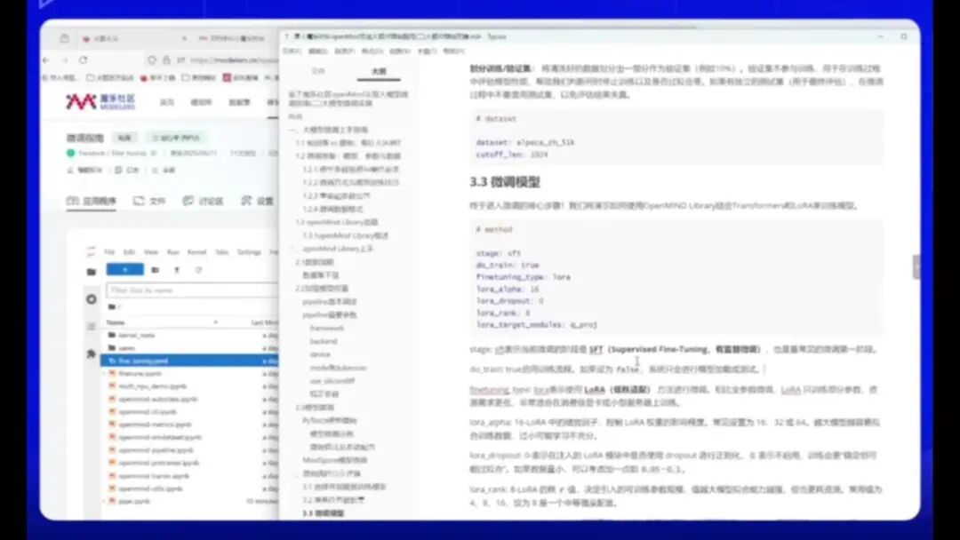Open the JupyterLab View menu
The height and width of the screenshot is (540, 960).
151,252
